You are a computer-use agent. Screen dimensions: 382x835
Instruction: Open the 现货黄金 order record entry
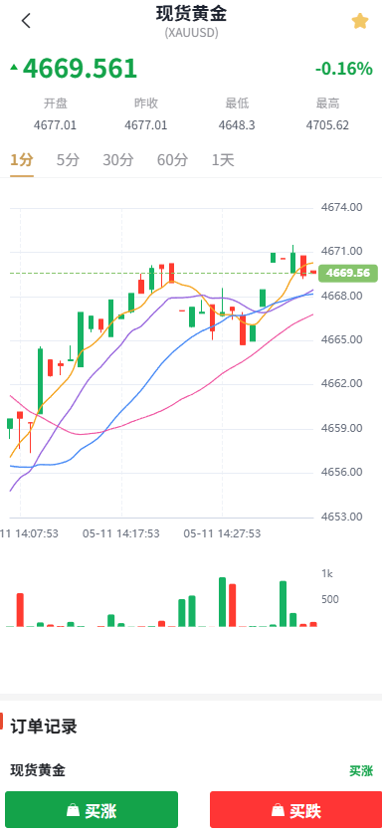tap(38, 769)
